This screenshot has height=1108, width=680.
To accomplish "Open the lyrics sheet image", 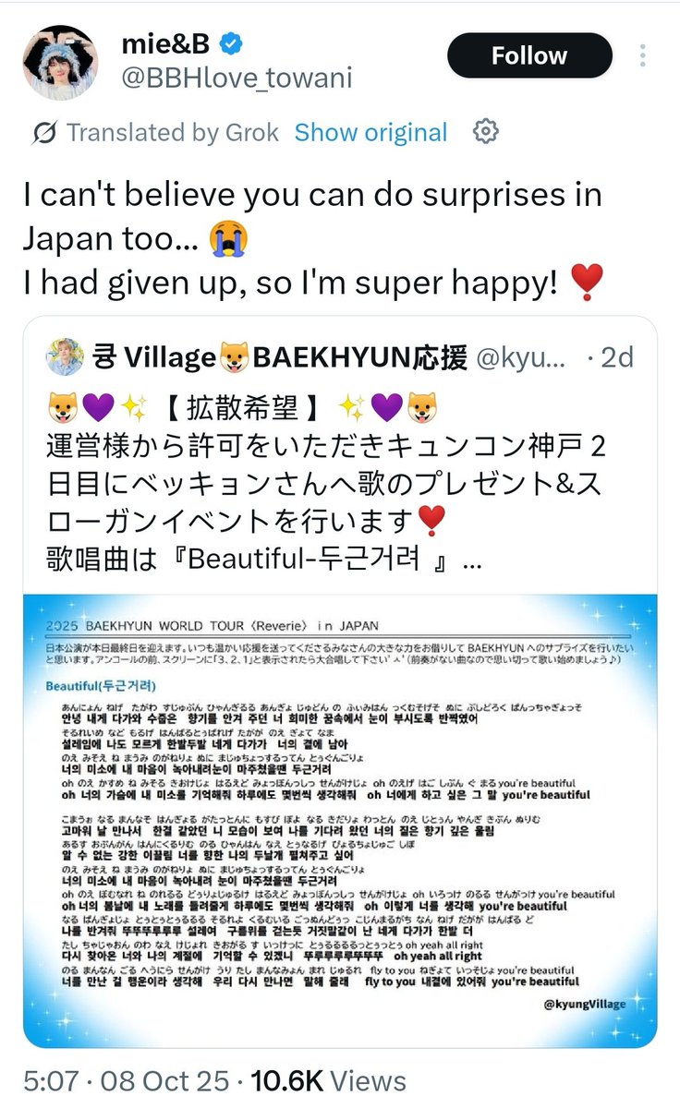I will point(340,821).
